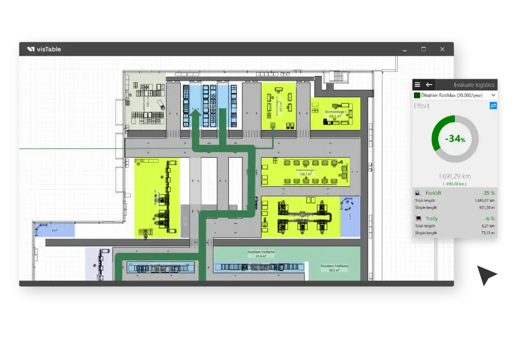Click the blue storage rack area
519x342 pixels.
pos(209,106)
